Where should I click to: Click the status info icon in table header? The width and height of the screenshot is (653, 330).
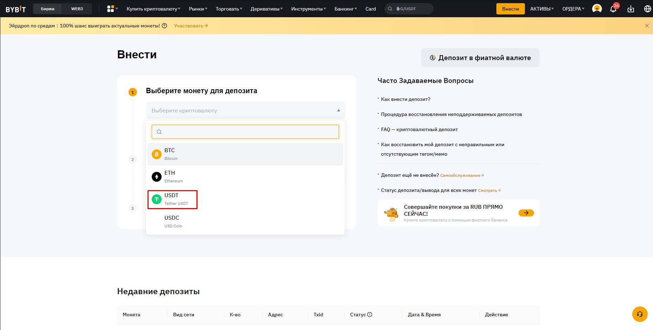click(x=370, y=315)
